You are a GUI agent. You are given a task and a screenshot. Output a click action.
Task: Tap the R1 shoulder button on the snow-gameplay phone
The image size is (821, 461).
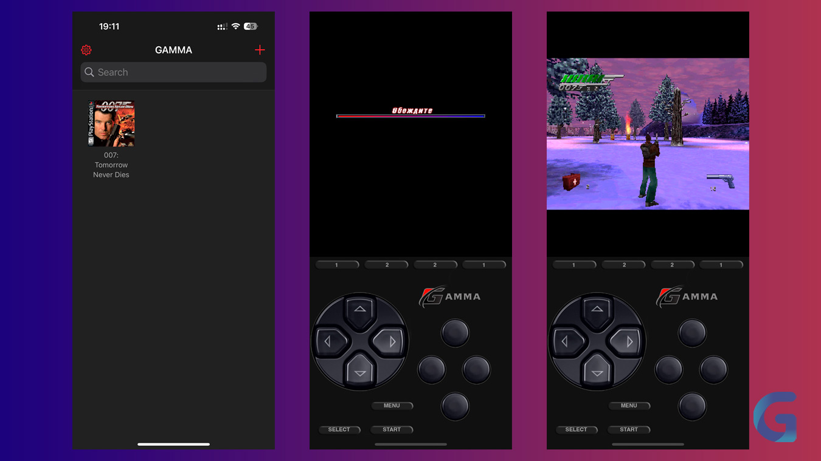pos(721,265)
